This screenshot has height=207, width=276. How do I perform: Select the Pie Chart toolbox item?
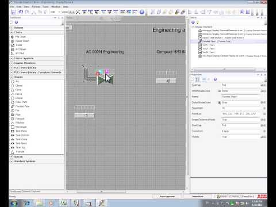click(x=20, y=37)
